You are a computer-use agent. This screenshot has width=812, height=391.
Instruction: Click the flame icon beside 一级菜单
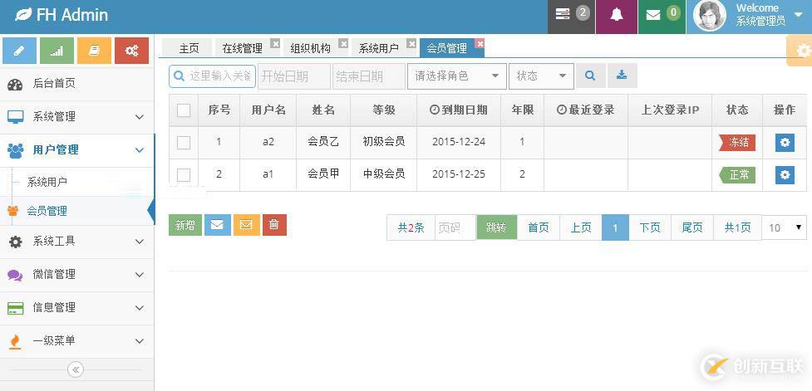(15, 341)
